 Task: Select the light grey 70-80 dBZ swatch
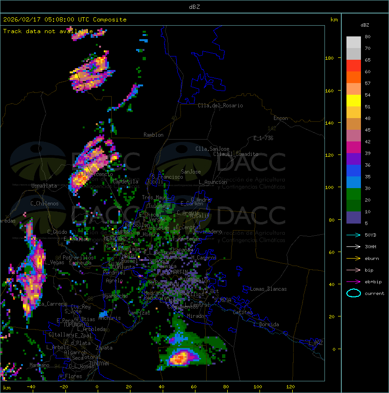pos(353,42)
